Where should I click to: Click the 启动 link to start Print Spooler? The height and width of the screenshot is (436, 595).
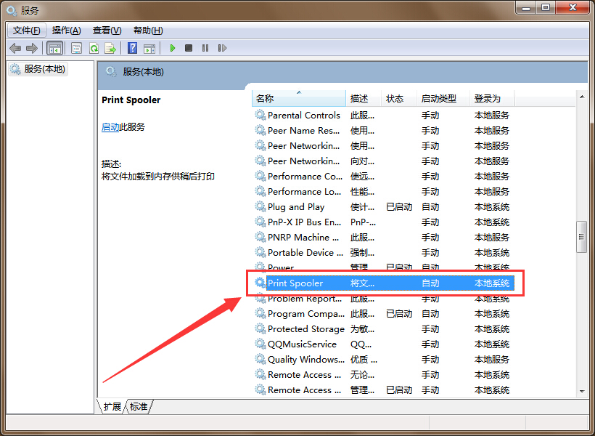[110, 126]
